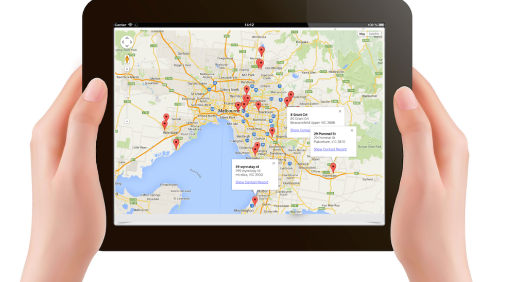Image resolution: width=515 pixels, height=282 pixels.
Task: Click the 29 Pommel St title
Action: tap(324, 134)
